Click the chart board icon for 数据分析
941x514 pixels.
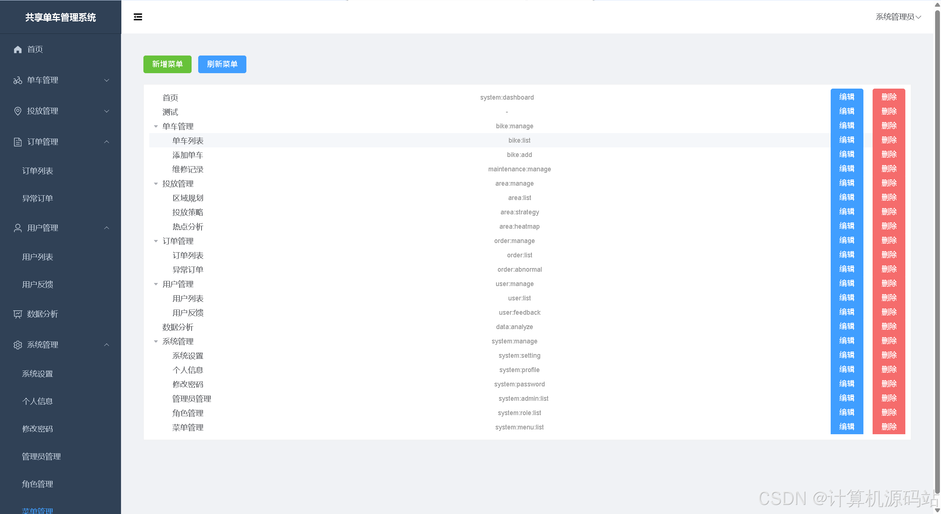(x=18, y=314)
